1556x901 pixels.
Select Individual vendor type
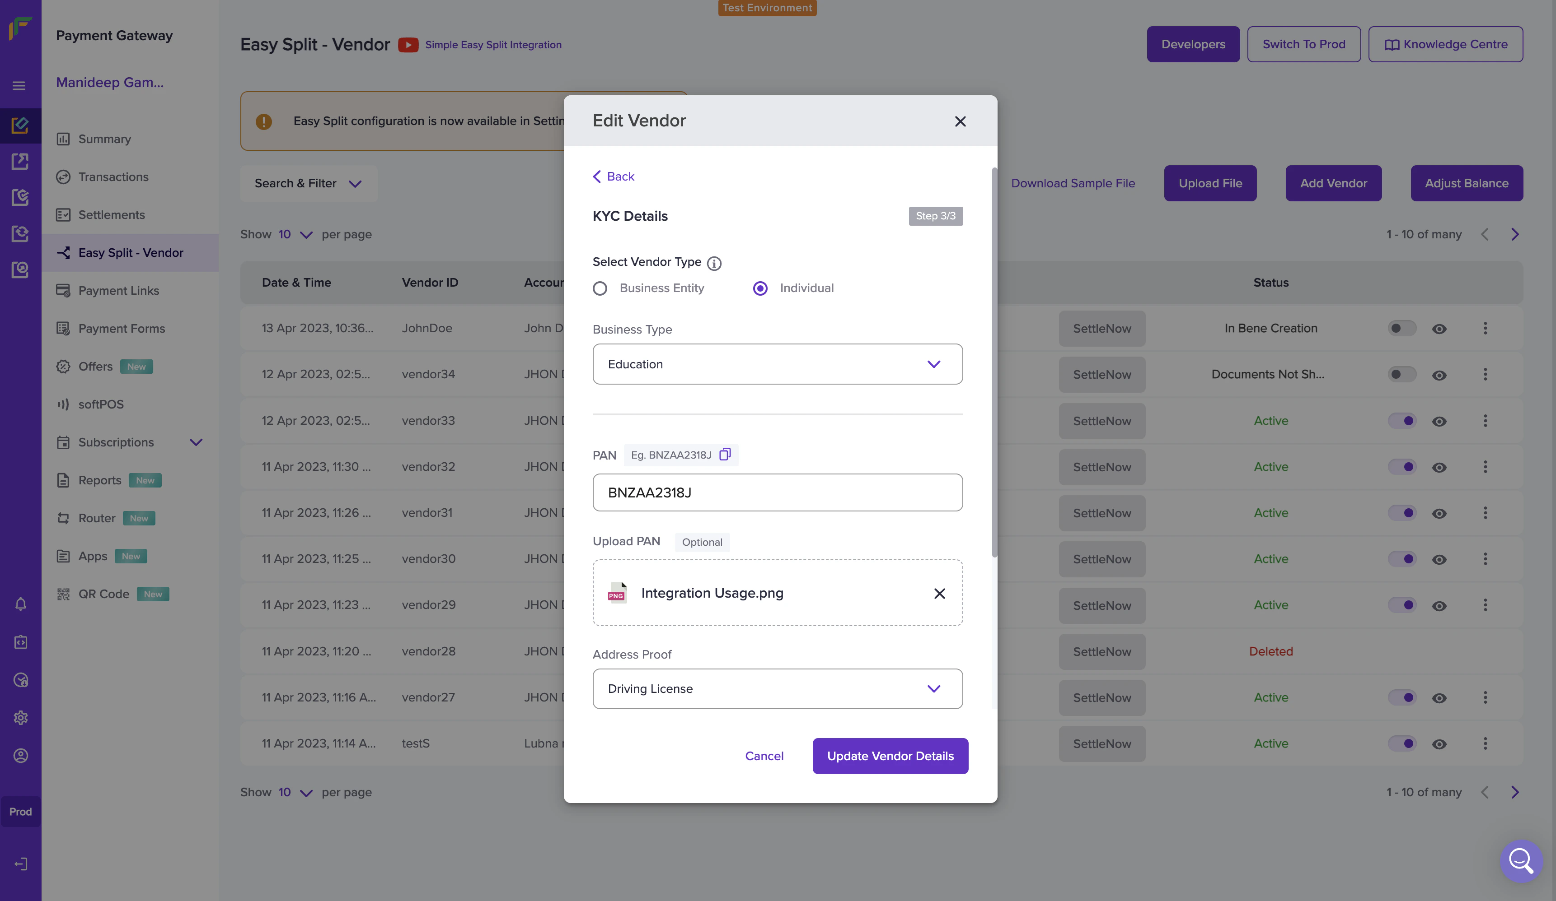pos(760,288)
